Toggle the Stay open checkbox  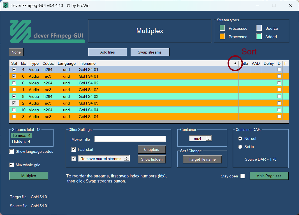[x=243, y=176]
